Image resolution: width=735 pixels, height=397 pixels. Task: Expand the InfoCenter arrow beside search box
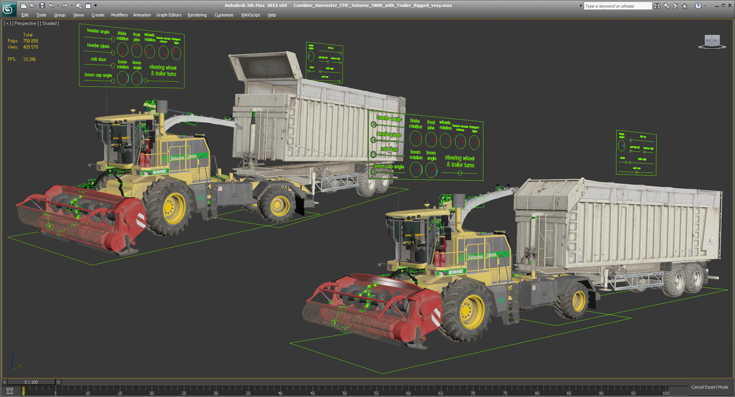point(581,6)
